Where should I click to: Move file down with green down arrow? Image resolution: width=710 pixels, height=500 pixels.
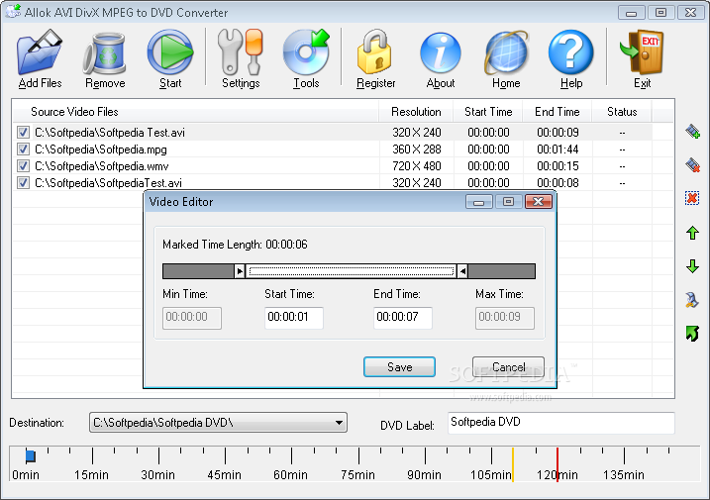692,266
